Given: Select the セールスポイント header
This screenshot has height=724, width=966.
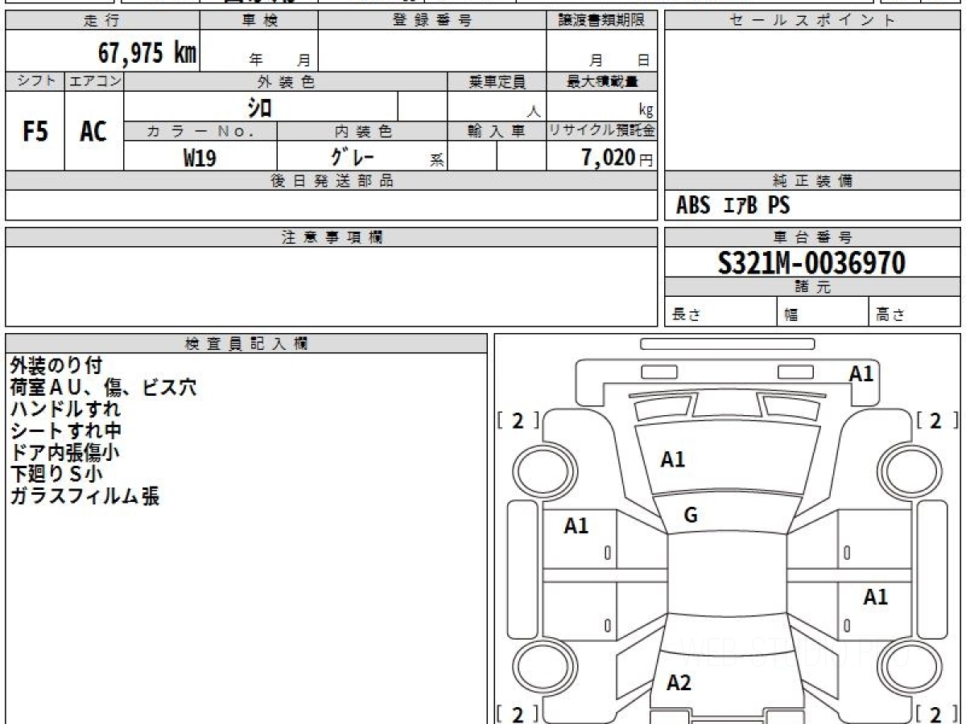Looking at the screenshot, I should (812, 21).
